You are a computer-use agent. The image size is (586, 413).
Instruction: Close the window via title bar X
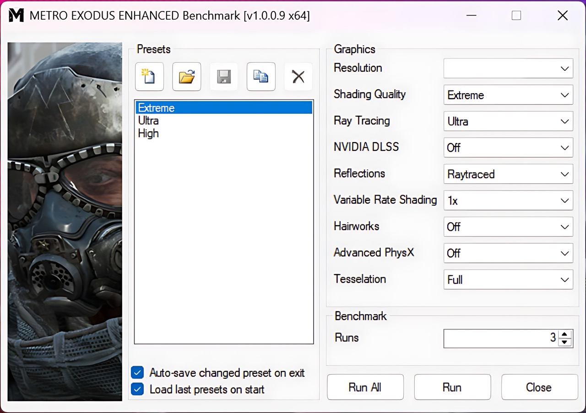563,16
